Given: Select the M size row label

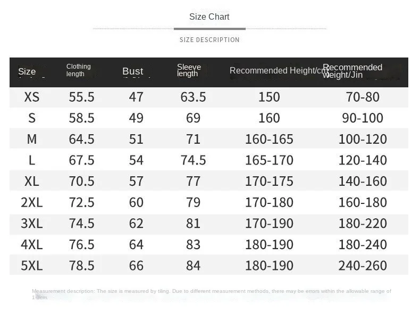Looking at the screenshot, I should click(32, 139).
